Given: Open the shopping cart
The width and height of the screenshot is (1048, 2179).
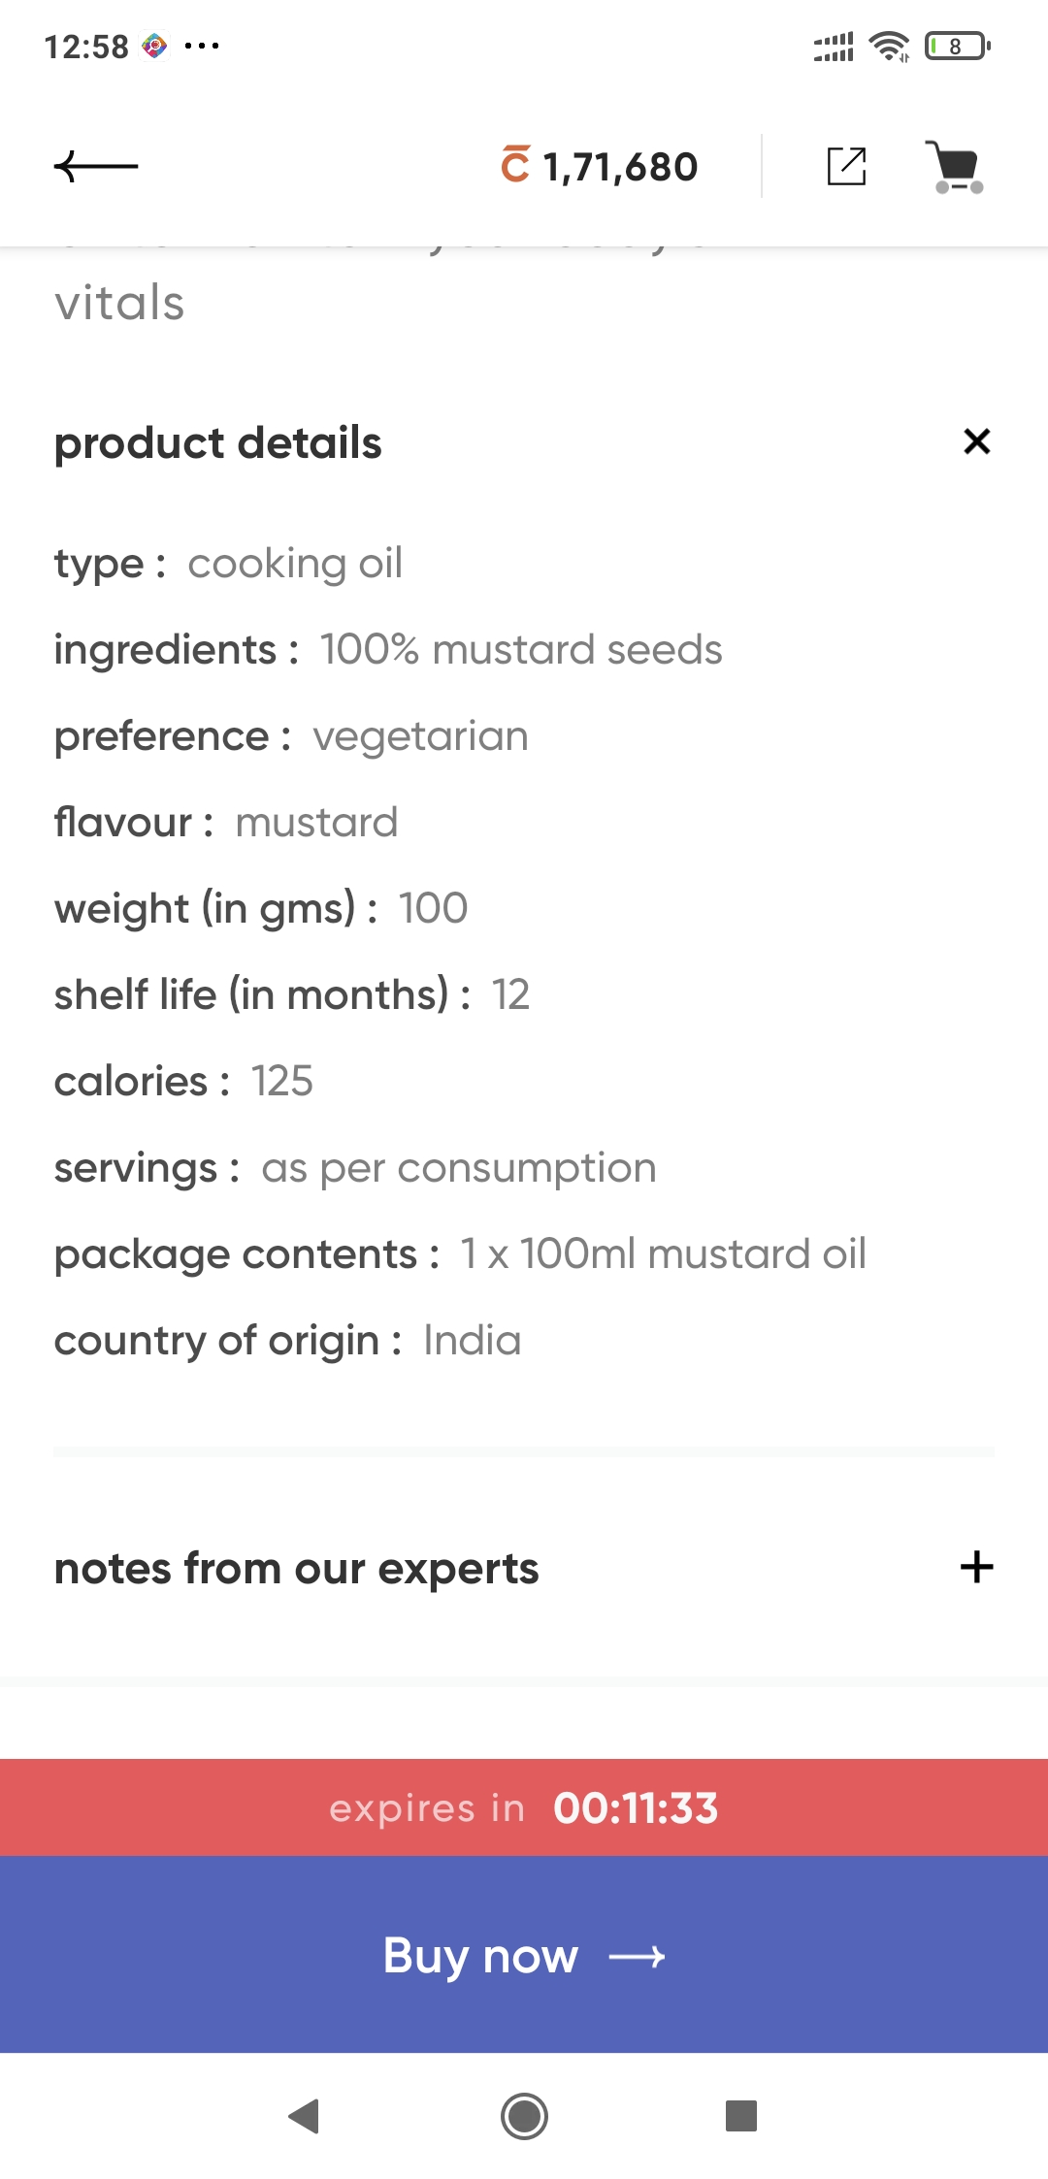Looking at the screenshot, I should pyautogui.click(x=957, y=167).
